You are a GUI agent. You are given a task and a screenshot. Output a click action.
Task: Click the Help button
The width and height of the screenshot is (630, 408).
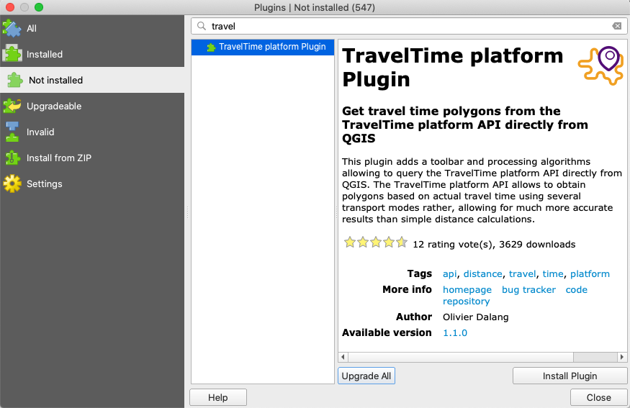click(218, 397)
